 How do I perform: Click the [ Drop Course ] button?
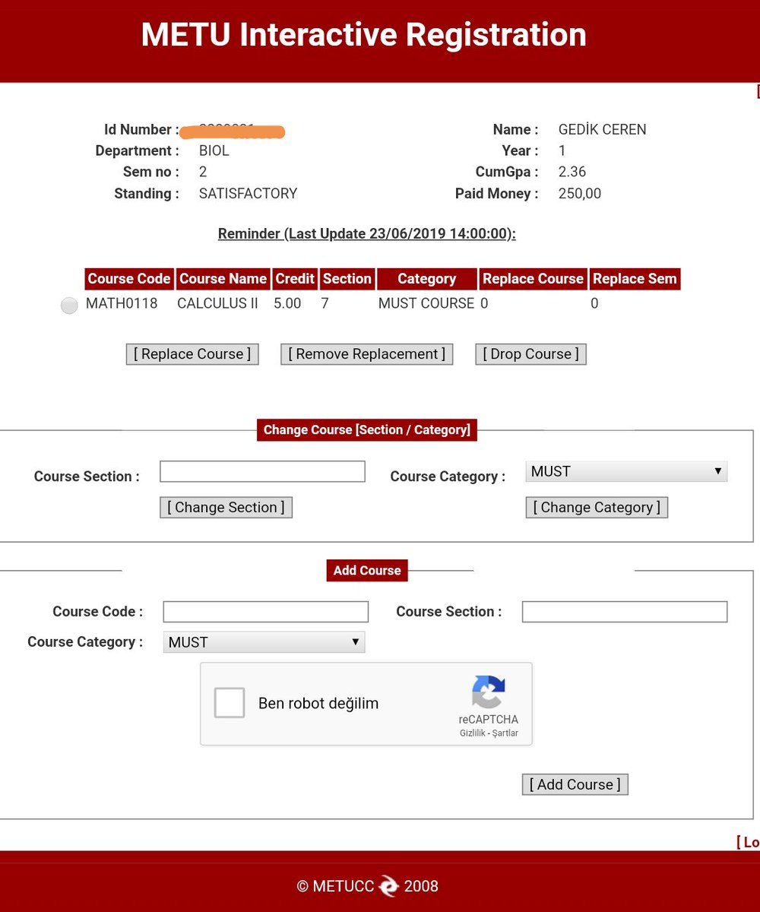click(x=531, y=354)
